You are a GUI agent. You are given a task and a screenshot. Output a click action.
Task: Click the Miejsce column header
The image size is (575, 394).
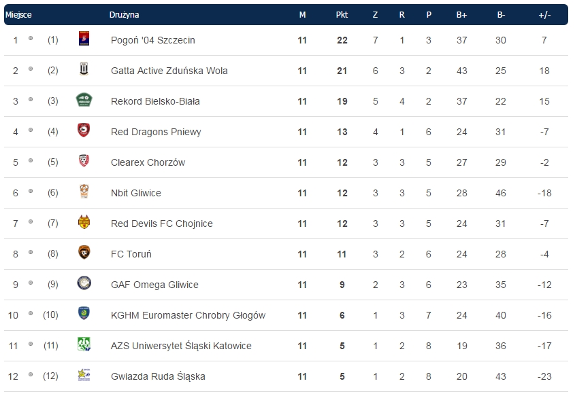point(18,15)
